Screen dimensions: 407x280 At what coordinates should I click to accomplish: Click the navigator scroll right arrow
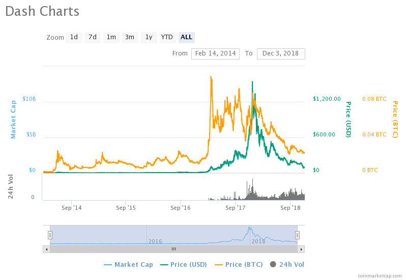click(301, 249)
